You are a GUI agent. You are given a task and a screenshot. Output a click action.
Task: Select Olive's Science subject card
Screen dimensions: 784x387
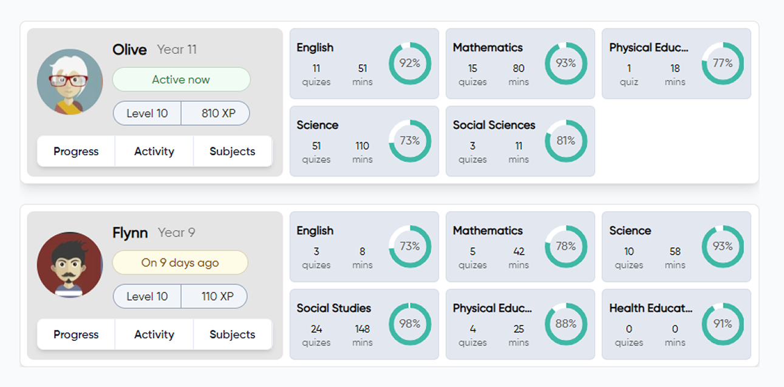[340, 141]
